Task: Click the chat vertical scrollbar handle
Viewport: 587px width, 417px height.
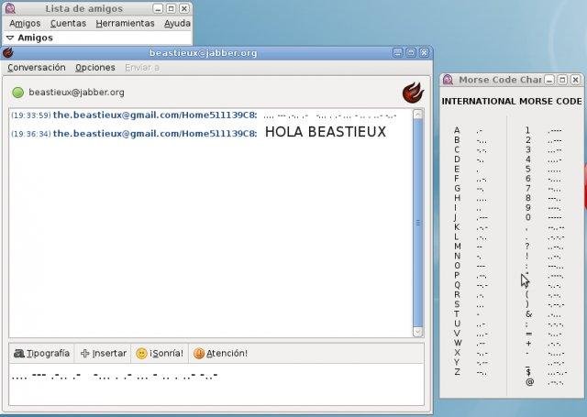Action: [418, 223]
